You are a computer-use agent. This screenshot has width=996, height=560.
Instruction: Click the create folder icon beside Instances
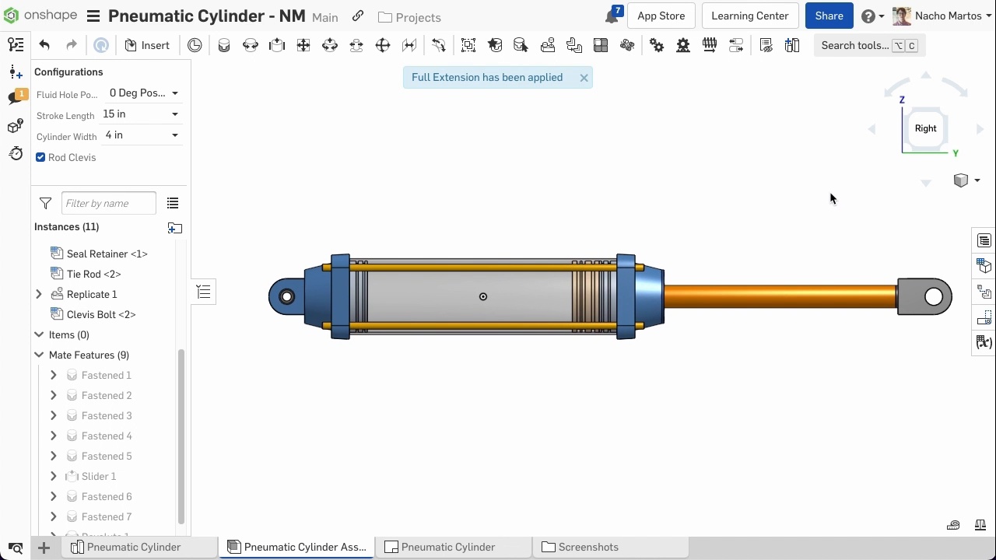point(175,228)
